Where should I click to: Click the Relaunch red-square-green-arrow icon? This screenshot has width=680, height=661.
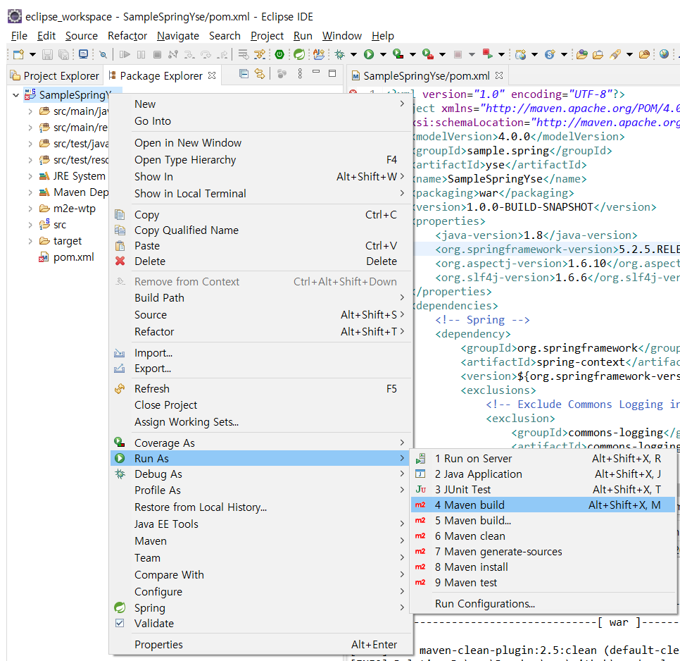coord(487,54)
